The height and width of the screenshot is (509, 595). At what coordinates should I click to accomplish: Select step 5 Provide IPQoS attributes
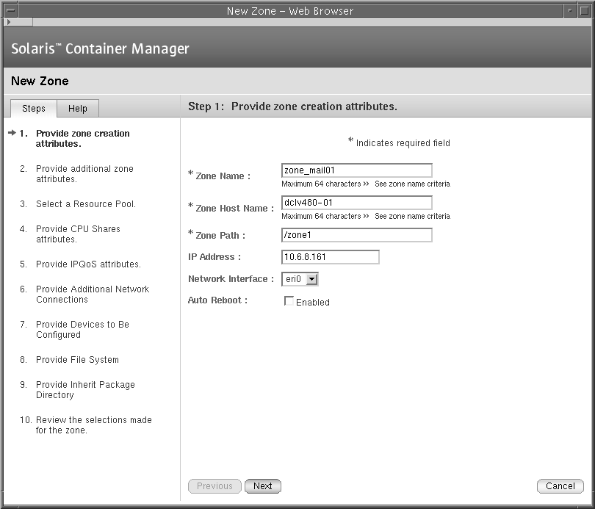pos(88,264)
